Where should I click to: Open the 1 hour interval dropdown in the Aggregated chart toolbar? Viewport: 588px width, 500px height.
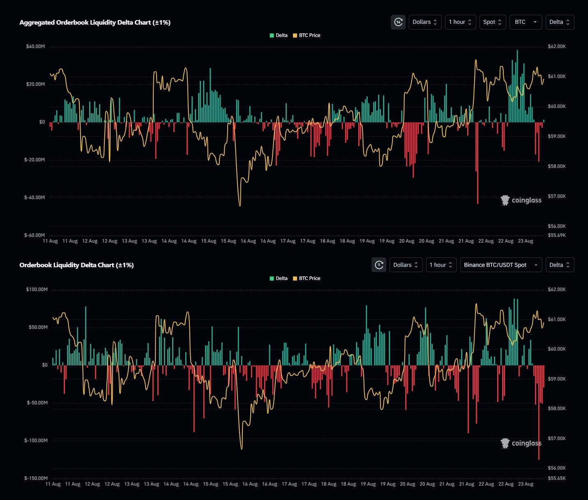461,22
